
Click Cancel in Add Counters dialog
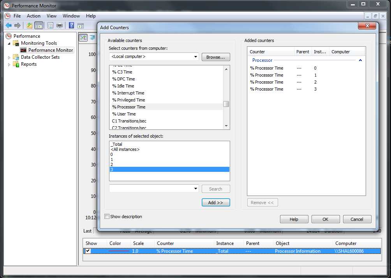coord(357,219)
